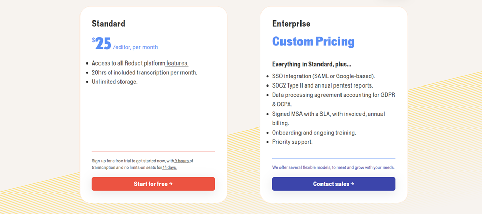482x214 pixels.
Task: Click the per editor, per month text
Action: [x=135, y=47]
